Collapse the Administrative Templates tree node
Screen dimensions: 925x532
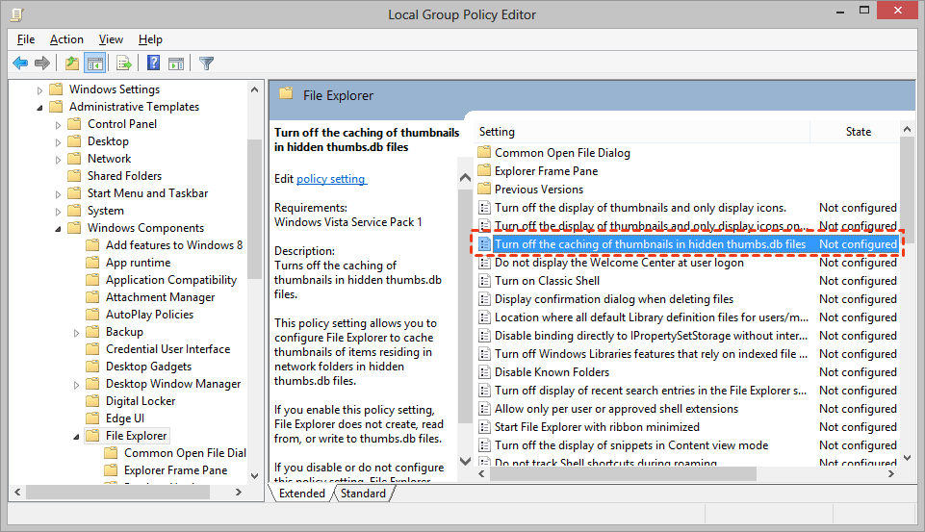pos(40,107)
